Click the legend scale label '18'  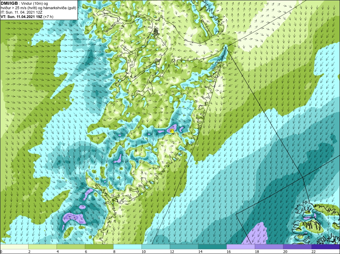pos(257,252)
